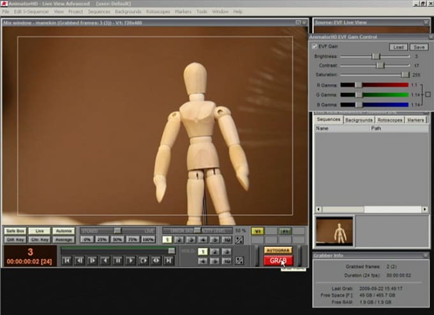
Task: Click the Stored/Live mix slider handle
Action: coord(117,231)
